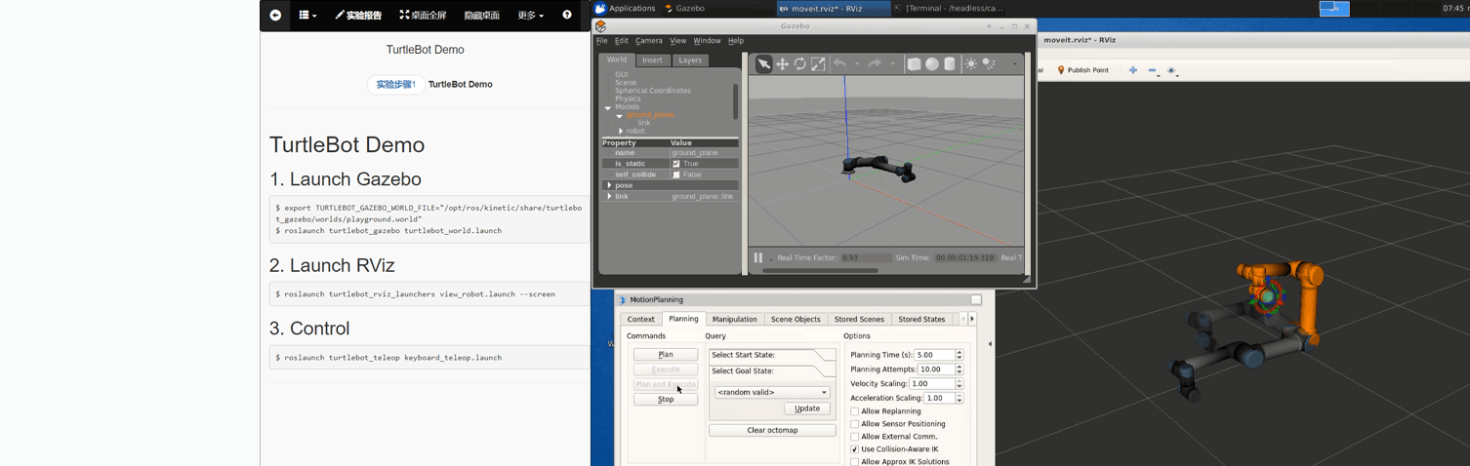Click the MotionPanning panel float button
The image size is (1470, 466).
976,299
